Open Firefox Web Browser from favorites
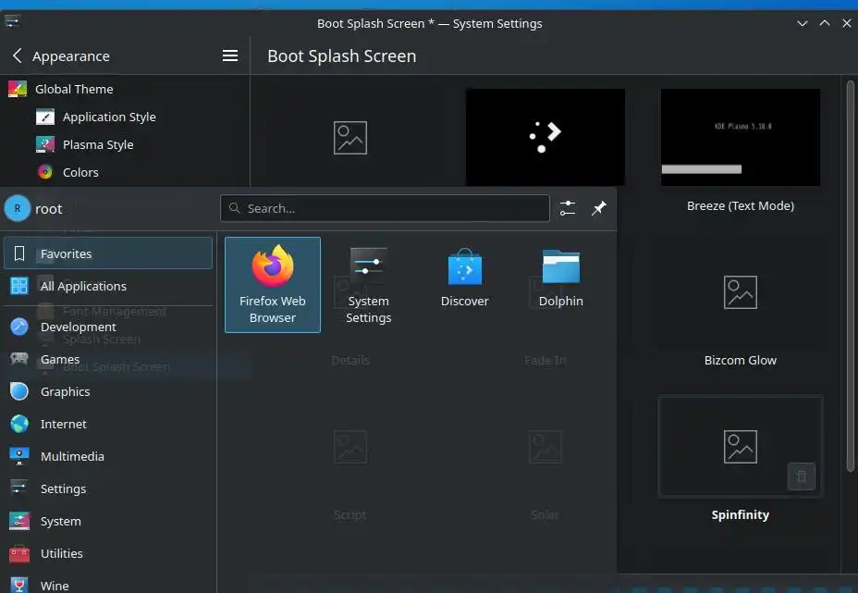Screen dimensions: 858x593 (x=273, y=285)
